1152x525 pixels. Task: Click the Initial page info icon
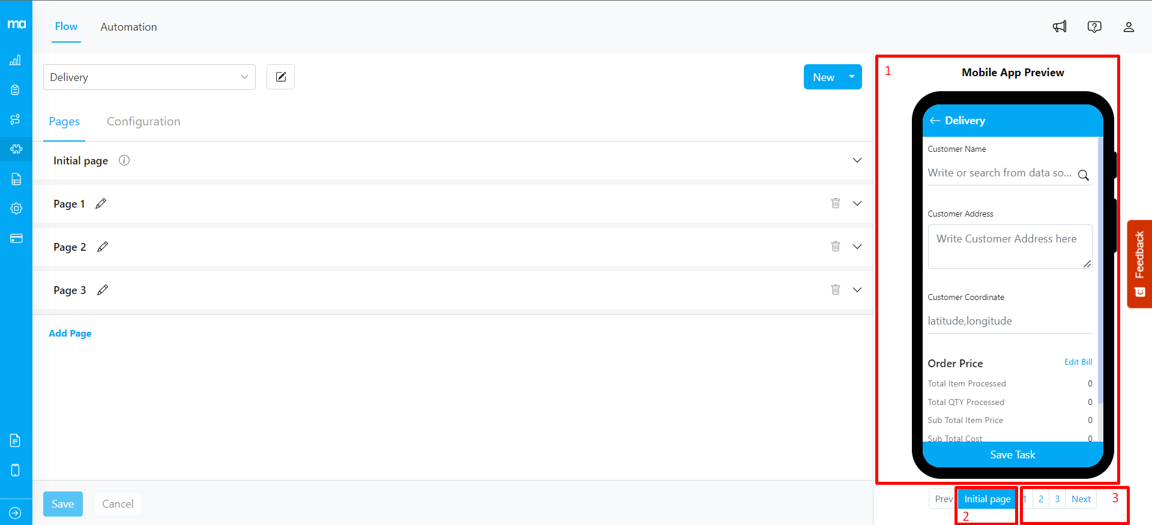(124, 160)
